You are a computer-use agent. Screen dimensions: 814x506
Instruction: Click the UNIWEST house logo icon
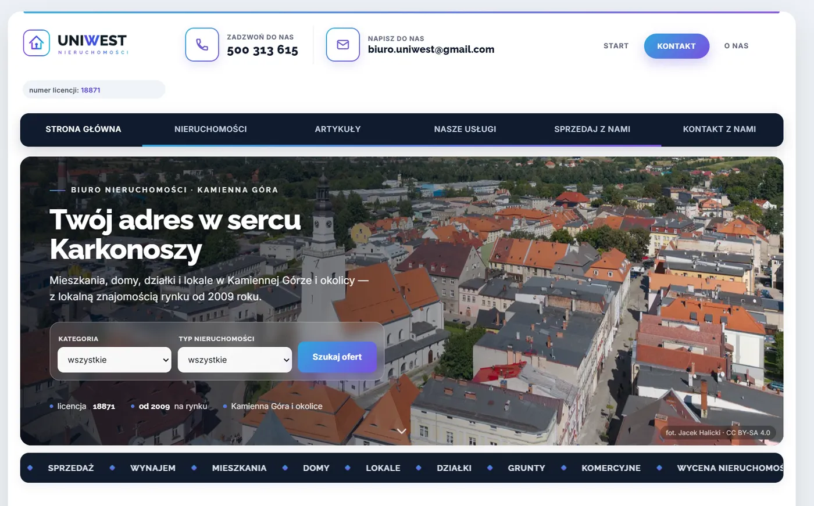point(37,43)
